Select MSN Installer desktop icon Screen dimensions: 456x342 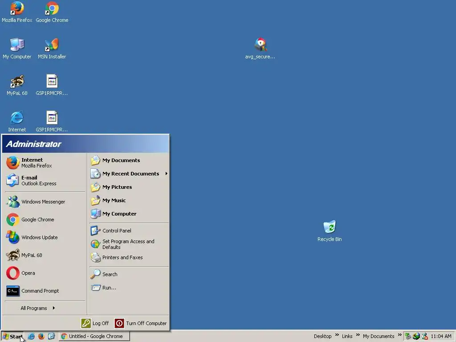[52, 49]
